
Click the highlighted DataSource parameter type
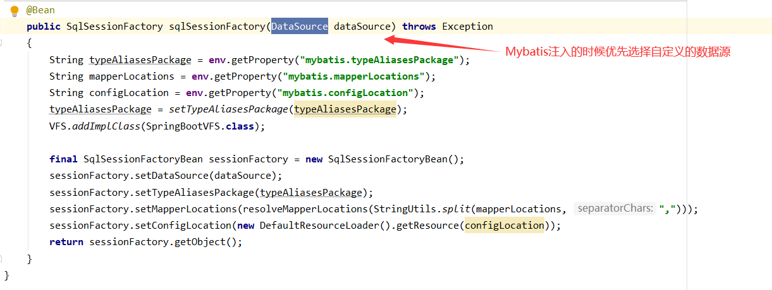(x=300, y=27)
